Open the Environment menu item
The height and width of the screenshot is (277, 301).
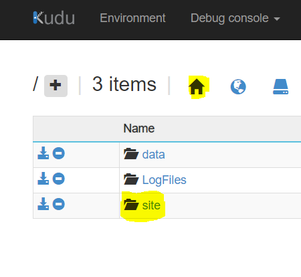point(132,18)
